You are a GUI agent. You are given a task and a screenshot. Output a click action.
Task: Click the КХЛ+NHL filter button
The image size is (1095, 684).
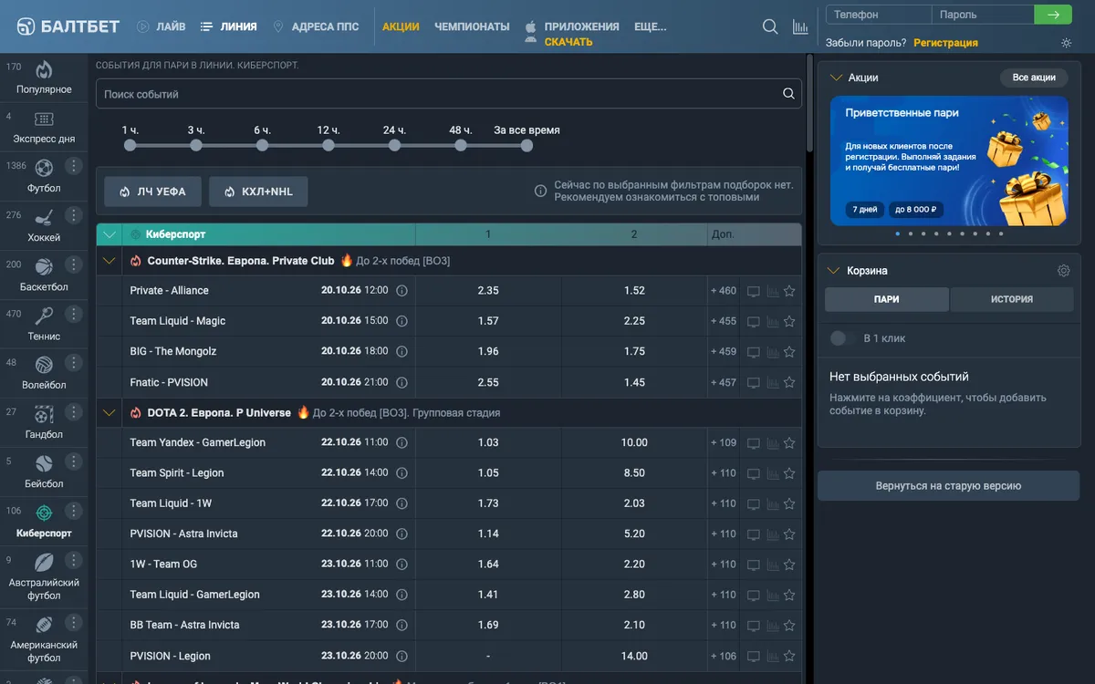pyautogui.click(x=258, y=192)
